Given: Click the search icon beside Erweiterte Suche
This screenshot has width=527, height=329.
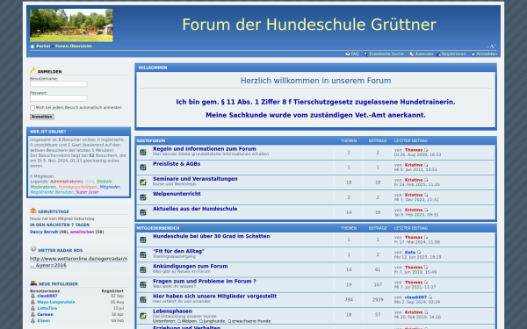Looking at the screenshot, I should [x=365, y=54].
